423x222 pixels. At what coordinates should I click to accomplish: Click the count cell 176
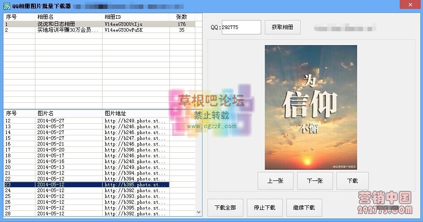(x=181, y=24)
